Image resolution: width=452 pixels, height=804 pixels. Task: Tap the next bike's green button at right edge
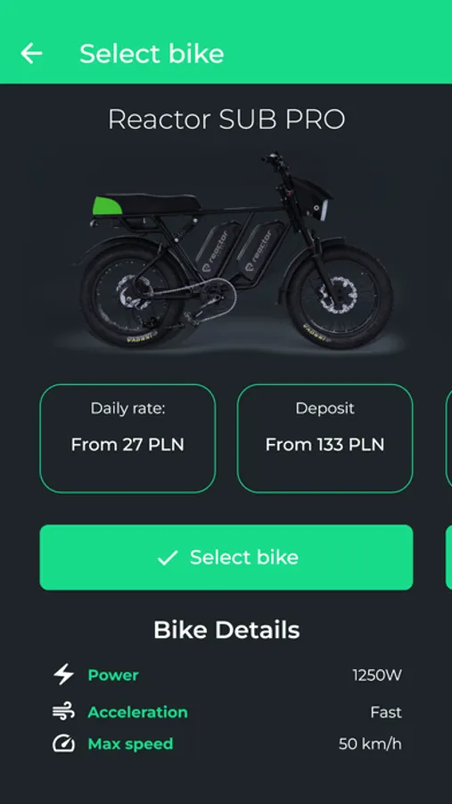point(449,557)
